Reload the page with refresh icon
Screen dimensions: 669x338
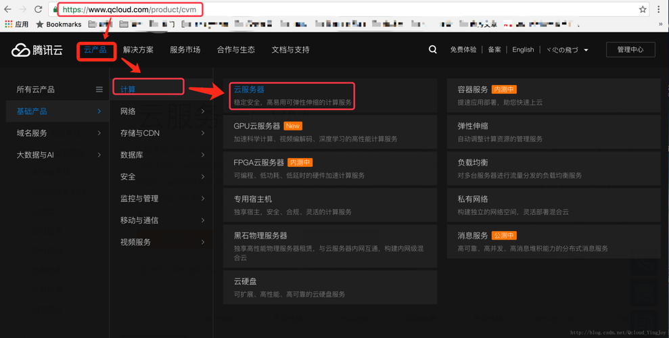tap(38, 9)
